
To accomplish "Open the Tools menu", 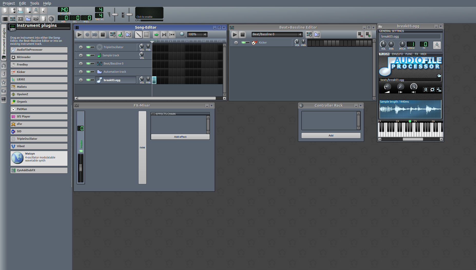I will tap(34, 3).
